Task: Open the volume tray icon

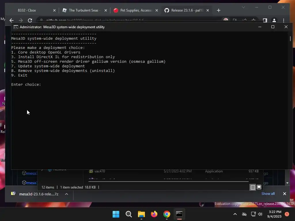Action: 260,214
